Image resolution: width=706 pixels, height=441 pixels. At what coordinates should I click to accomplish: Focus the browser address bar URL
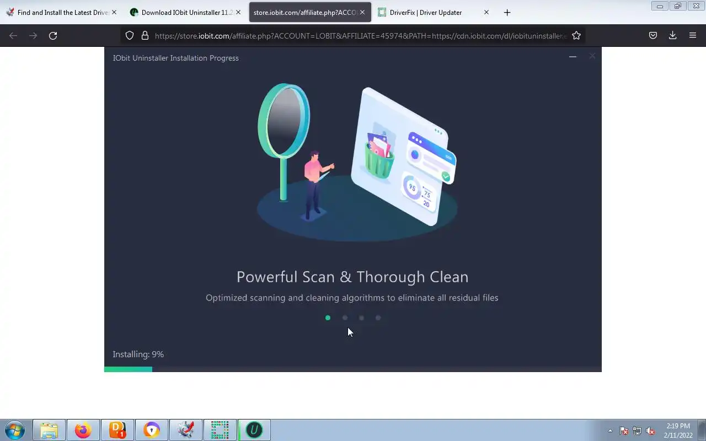(x=361, y=36)
